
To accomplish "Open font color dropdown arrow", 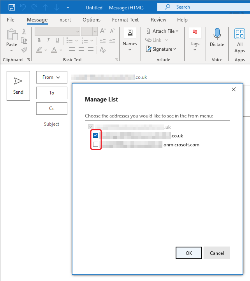I will coord(61,50).
